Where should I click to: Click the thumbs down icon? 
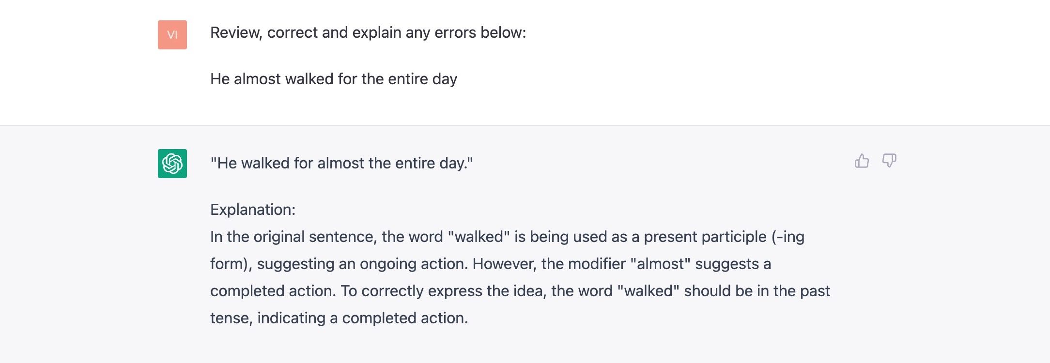pyautogui.click(x=889, y=161)
